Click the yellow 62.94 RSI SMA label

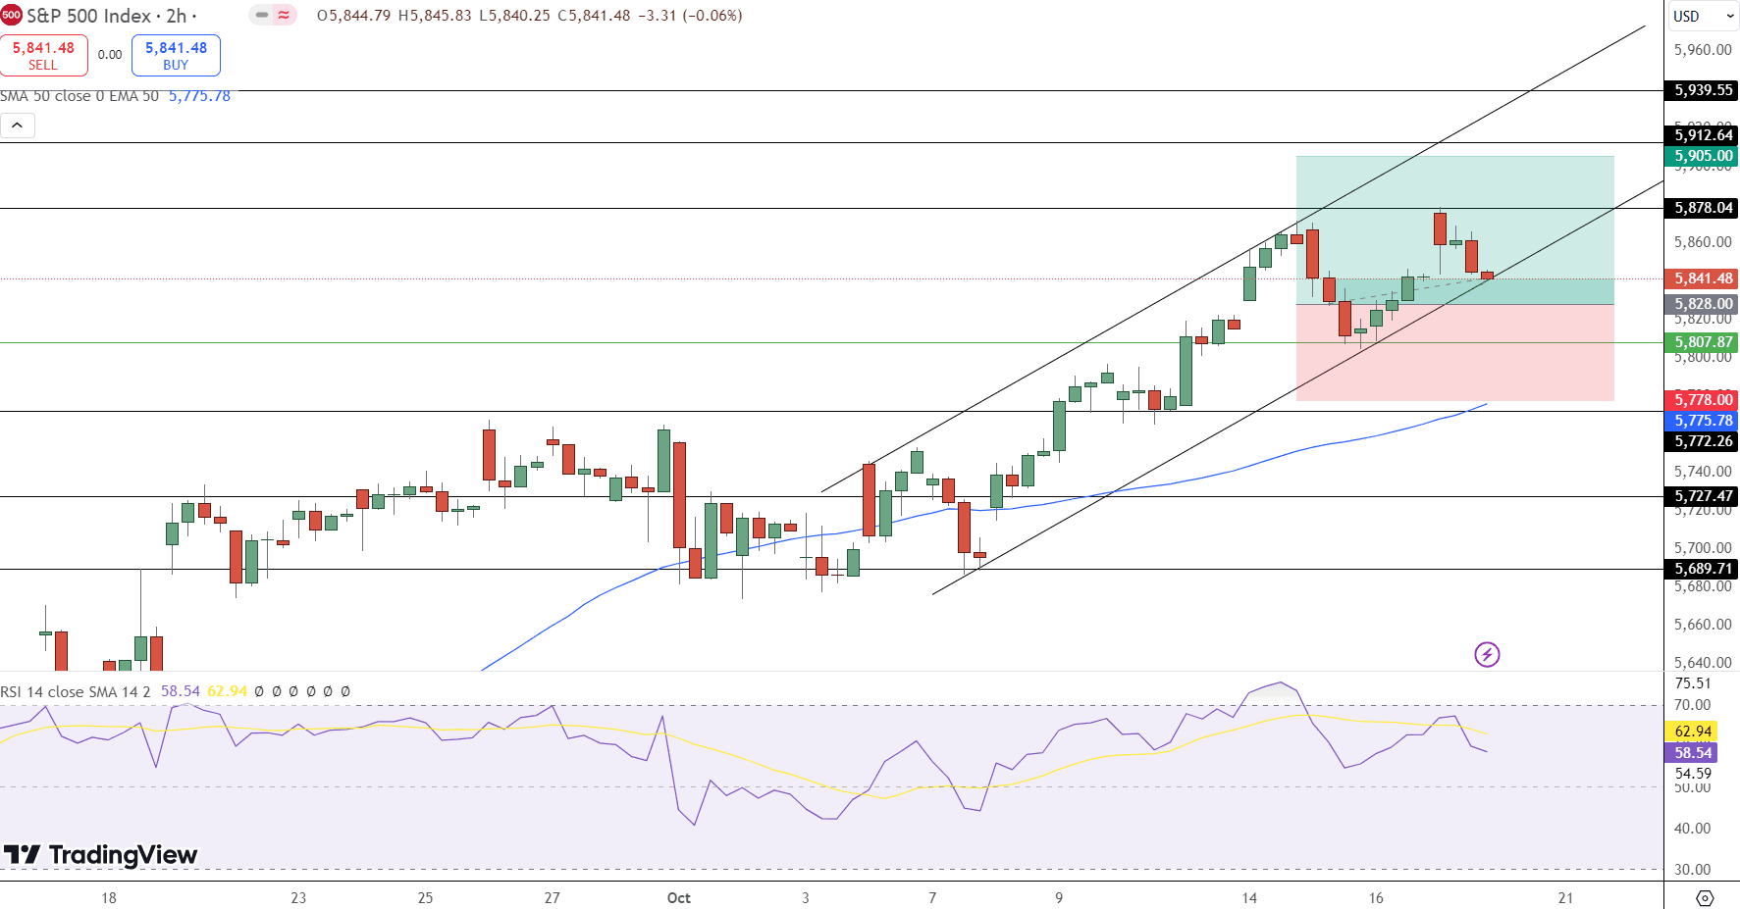[x=1690, y=732]
